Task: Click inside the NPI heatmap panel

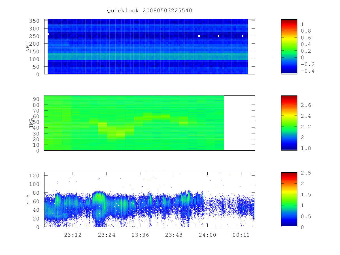Action: pyautogui.click(x=150, y=47)
